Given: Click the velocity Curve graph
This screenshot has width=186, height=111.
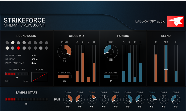Looking at the screenshot, I should (x=40, y=77).
